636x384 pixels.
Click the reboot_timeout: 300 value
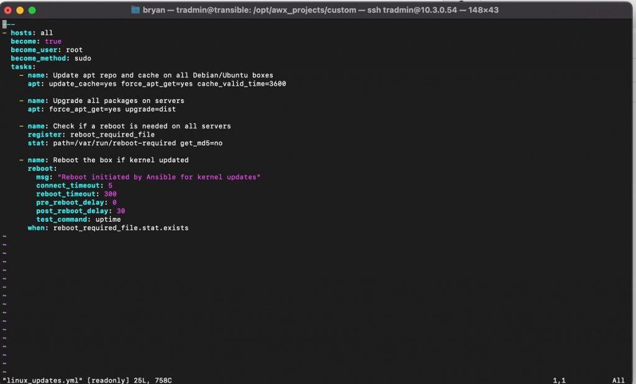pos(76,193)
